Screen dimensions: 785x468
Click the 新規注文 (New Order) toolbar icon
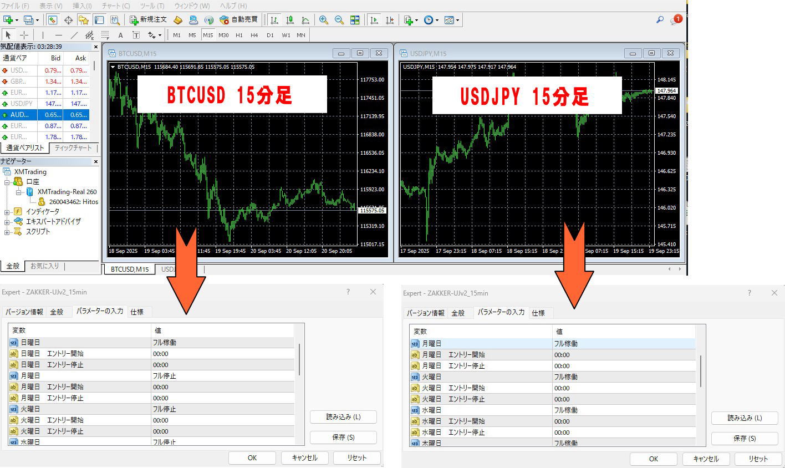(x=148, y=20)
